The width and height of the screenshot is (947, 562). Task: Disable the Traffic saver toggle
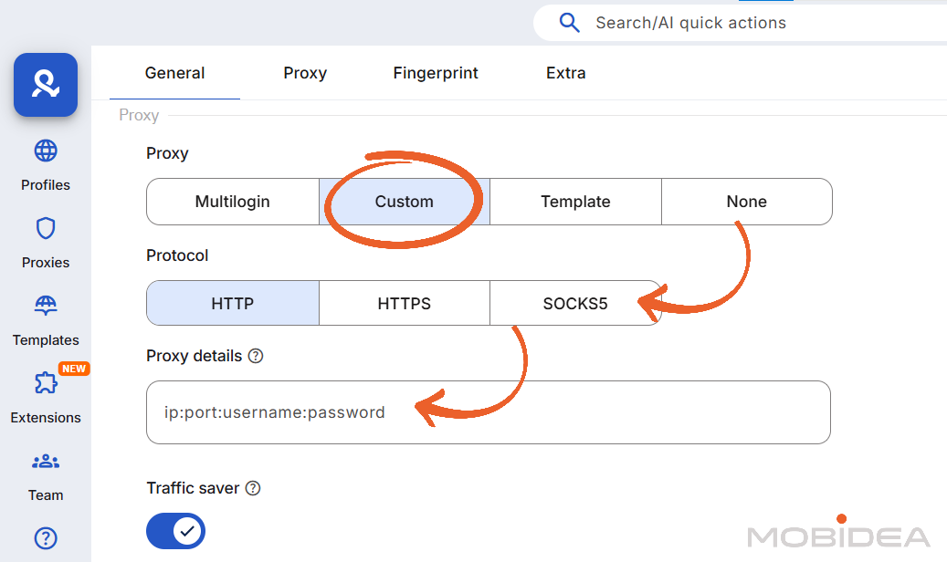point(175,531)
